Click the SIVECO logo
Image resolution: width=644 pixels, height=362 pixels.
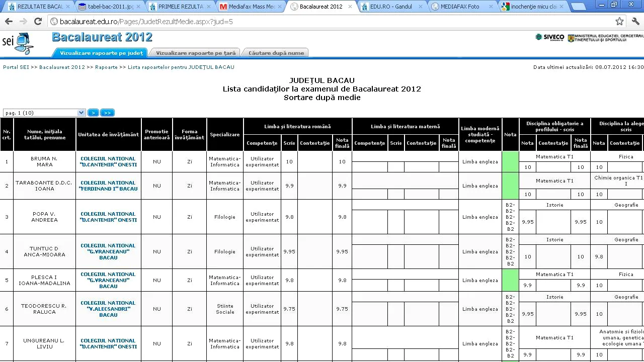550,37
